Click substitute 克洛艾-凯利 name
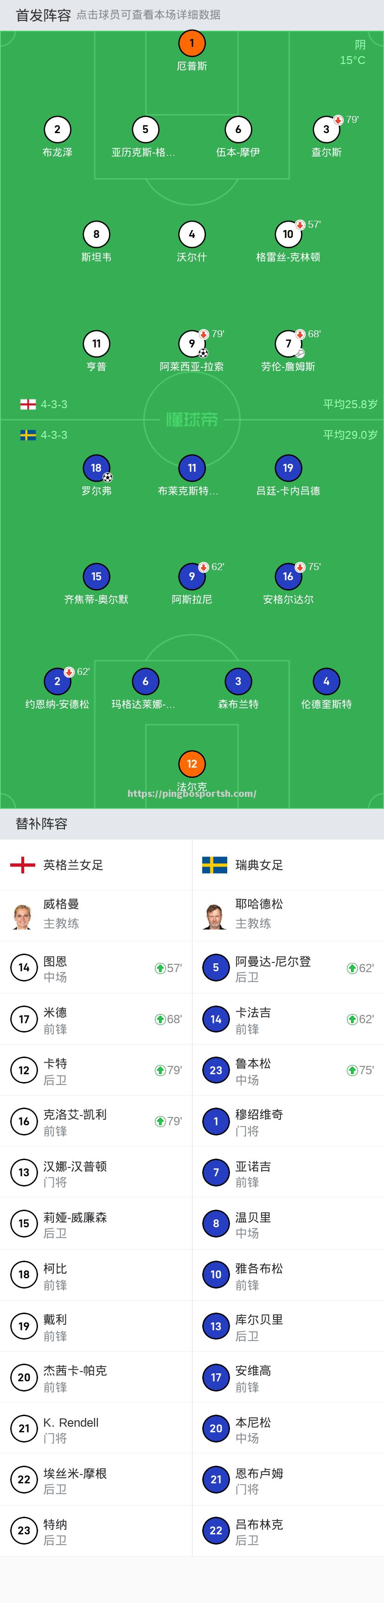The width and height of the screenshot is (384, 1603). point(75,1115)
